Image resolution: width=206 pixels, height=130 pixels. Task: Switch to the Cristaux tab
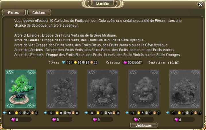pyautogui.click(x=39, y=12)
